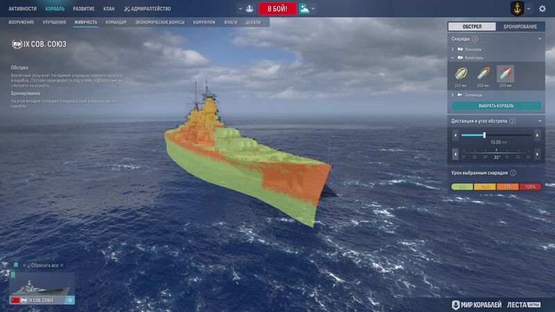Open the ship carousel filter funnel icon

[5, 265]
